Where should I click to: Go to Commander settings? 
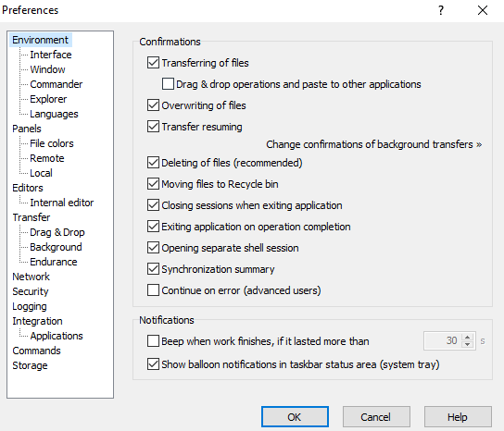tap(57, 84)
